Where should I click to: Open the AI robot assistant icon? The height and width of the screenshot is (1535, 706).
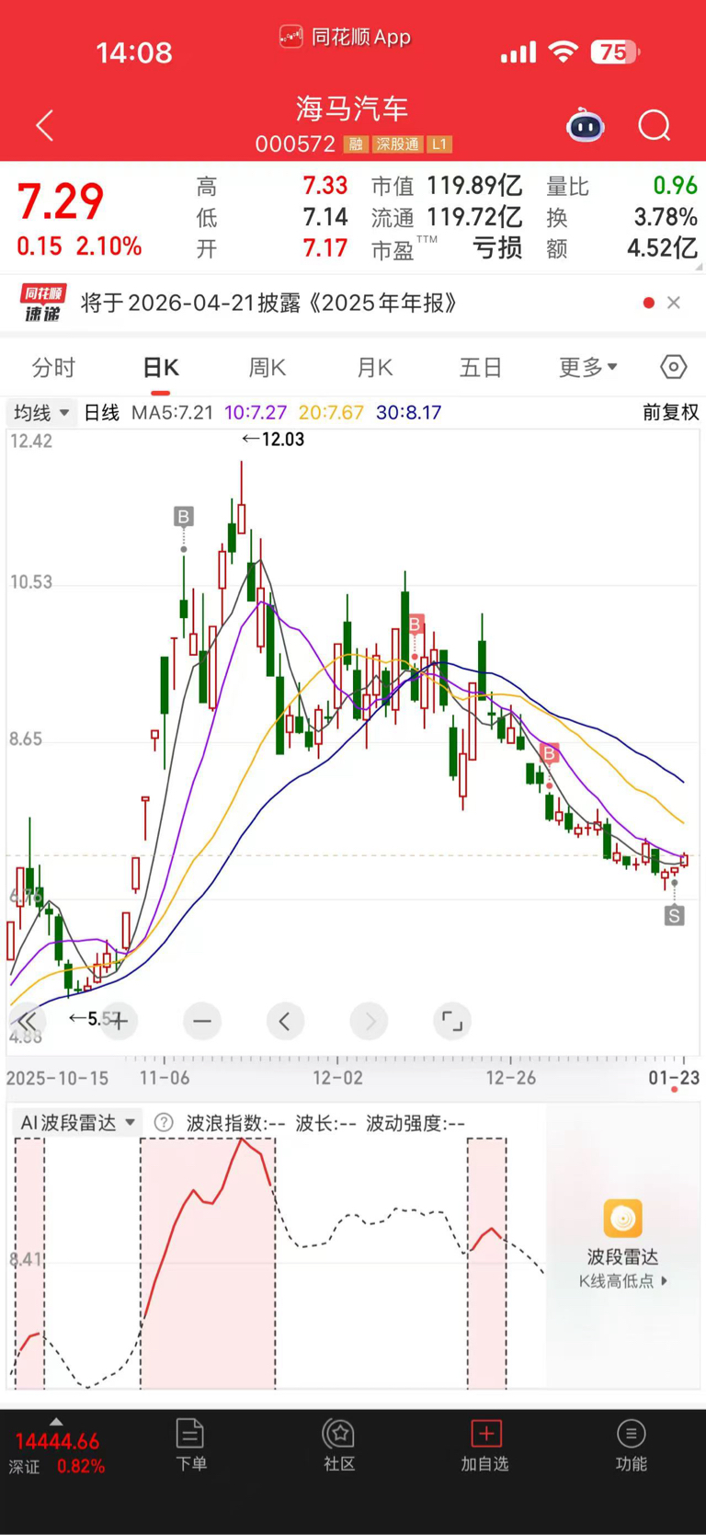(585, 125)
